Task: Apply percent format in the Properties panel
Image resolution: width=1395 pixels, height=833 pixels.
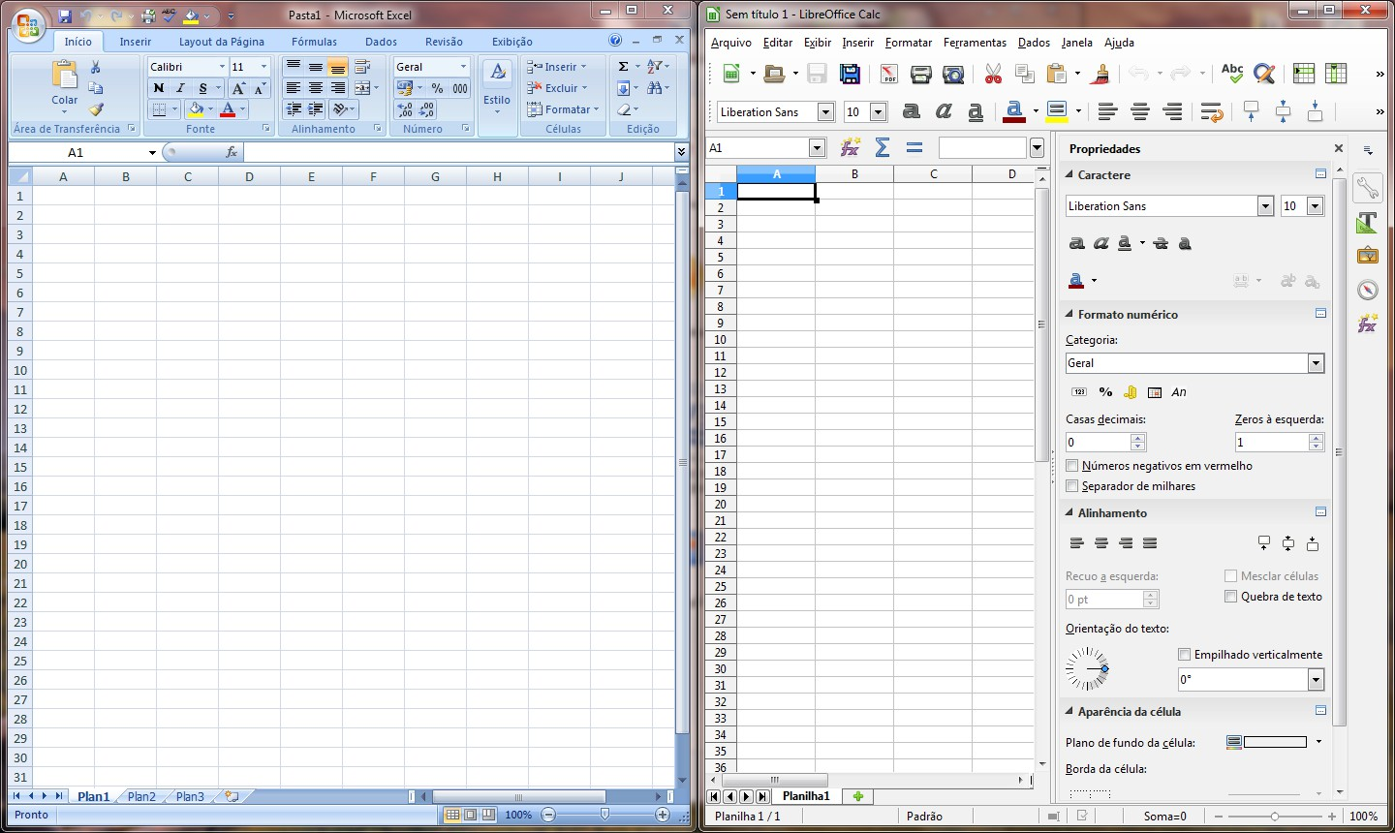Action: pyautogui.click(x=1106, y=392)
